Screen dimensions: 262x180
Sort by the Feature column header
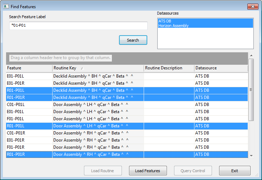pyautogui.click(x=29, y=68)
